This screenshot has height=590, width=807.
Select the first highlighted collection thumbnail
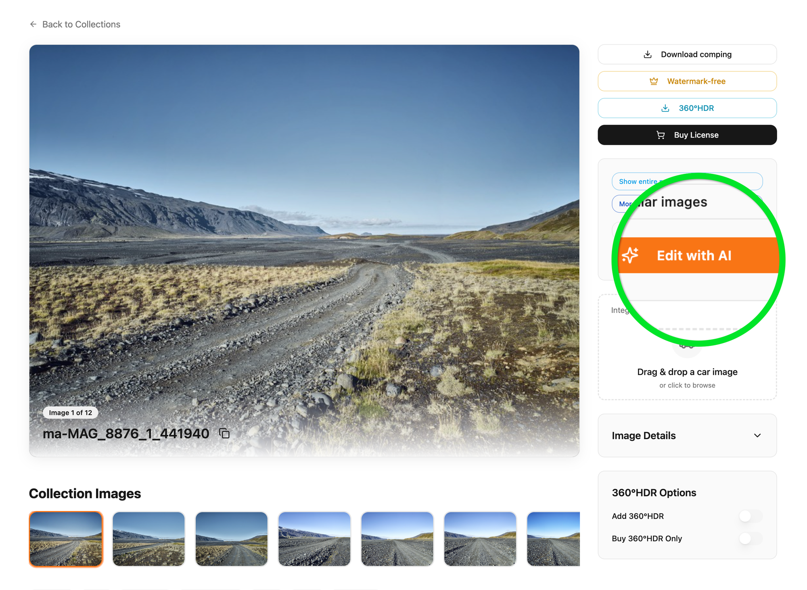click(x=66, y=539)
